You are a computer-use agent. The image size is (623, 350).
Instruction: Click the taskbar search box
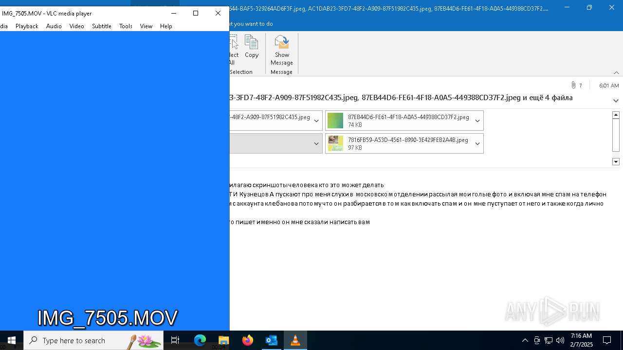coord(93,340)
